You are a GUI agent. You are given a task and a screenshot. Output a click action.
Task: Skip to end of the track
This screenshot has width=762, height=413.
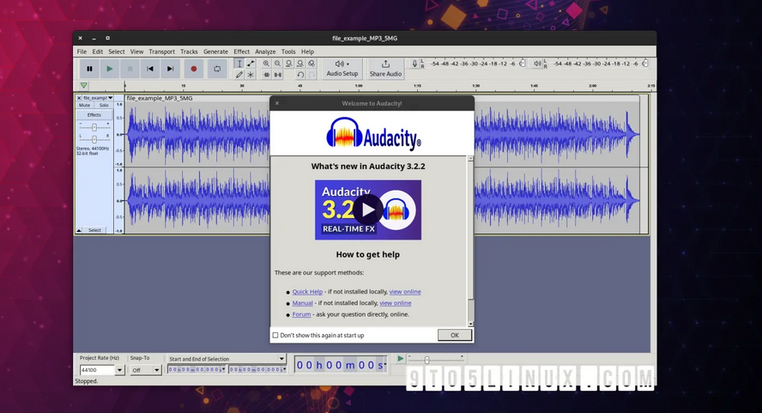click(x=170, y=69)
